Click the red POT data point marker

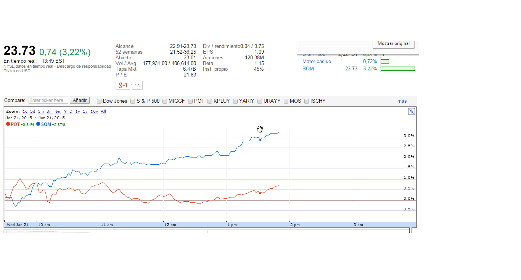coord(260,193)
